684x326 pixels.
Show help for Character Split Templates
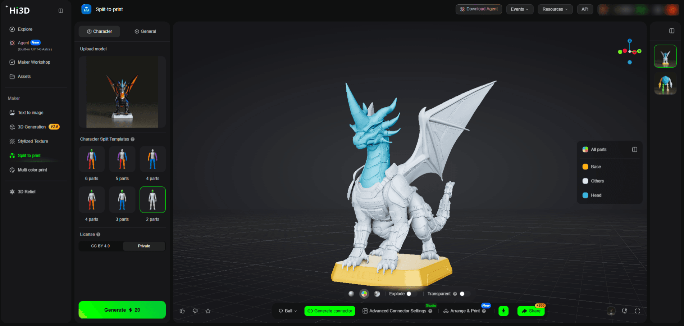pos(133,139)
